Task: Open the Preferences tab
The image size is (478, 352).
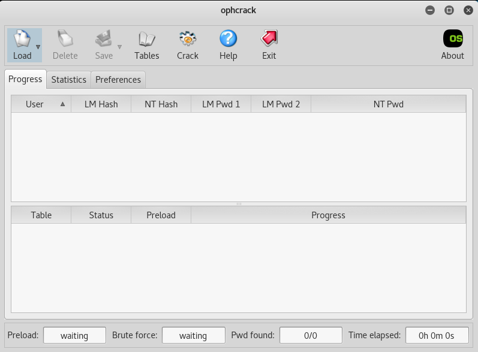Action: [x=118, y=80]
